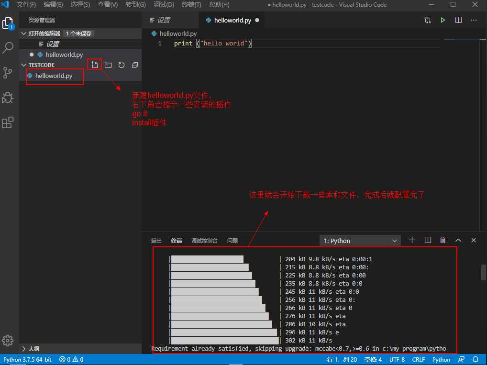Open the Manage gear menu
The width and height of the screenshot is (487, 365).
[x=8, y=341]
